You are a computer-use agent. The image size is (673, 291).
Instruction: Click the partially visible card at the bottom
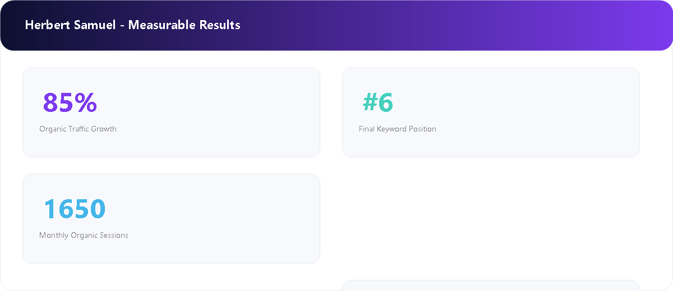coord(491,285)
